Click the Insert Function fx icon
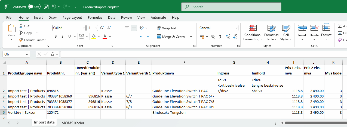 coord(53,54)
